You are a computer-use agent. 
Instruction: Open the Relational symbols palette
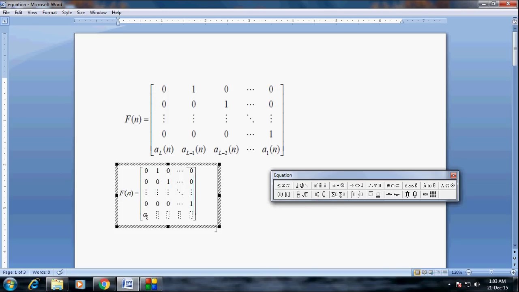[283, 185]
